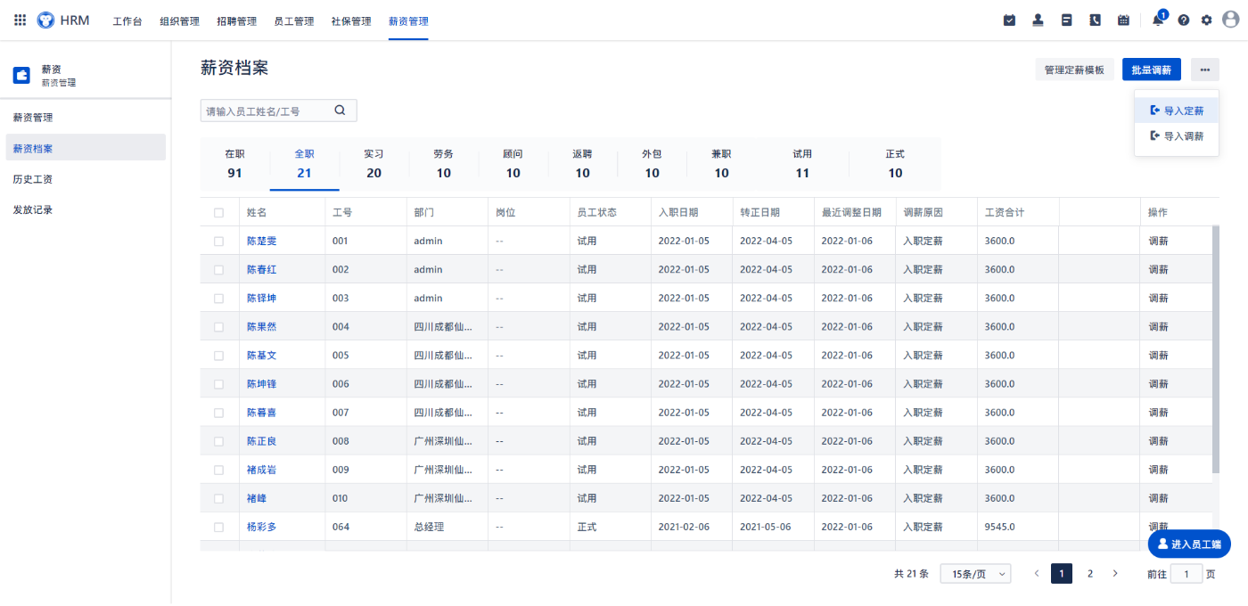The width and height of the screenshot is (1248, 606).
Task: Focus the jump-to-page number field
Action: (x=1186, y=574)
